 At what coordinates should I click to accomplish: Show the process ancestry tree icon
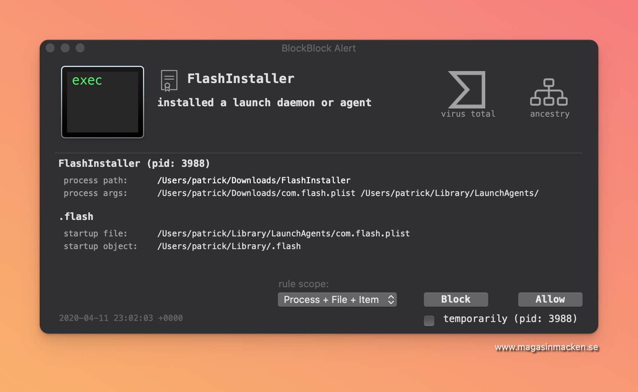(x=549, y=92)
